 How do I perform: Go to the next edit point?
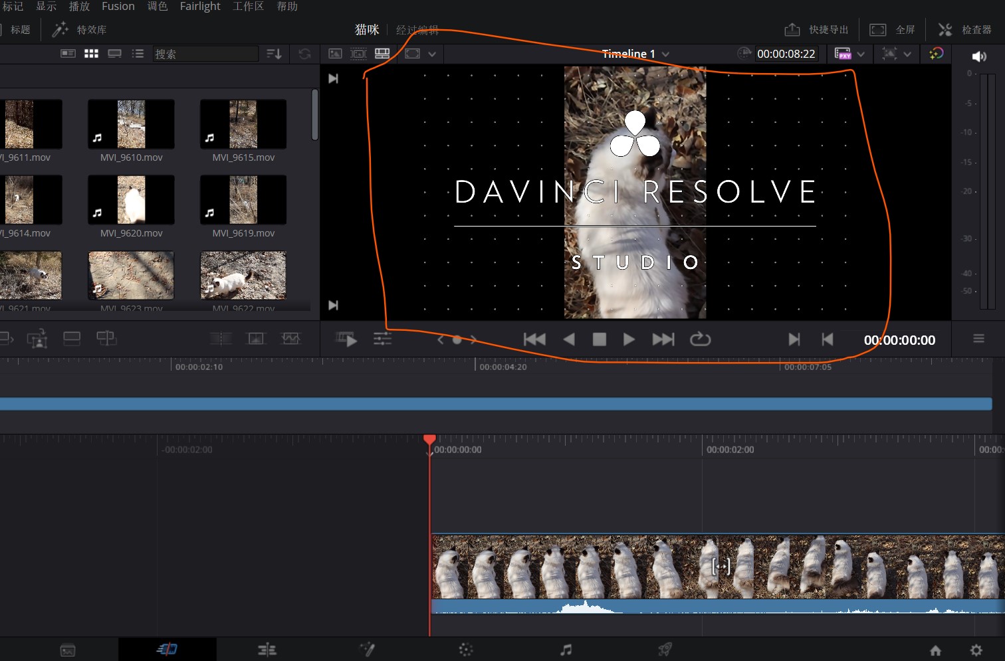[x=794, y=339]
